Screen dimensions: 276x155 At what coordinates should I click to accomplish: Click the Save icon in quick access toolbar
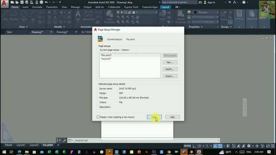22,2
